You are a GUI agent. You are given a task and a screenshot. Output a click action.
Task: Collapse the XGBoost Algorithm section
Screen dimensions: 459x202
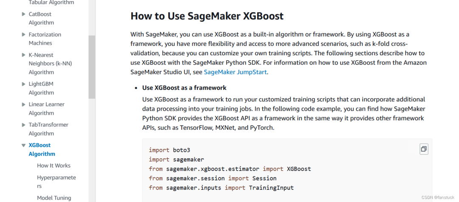24,145
